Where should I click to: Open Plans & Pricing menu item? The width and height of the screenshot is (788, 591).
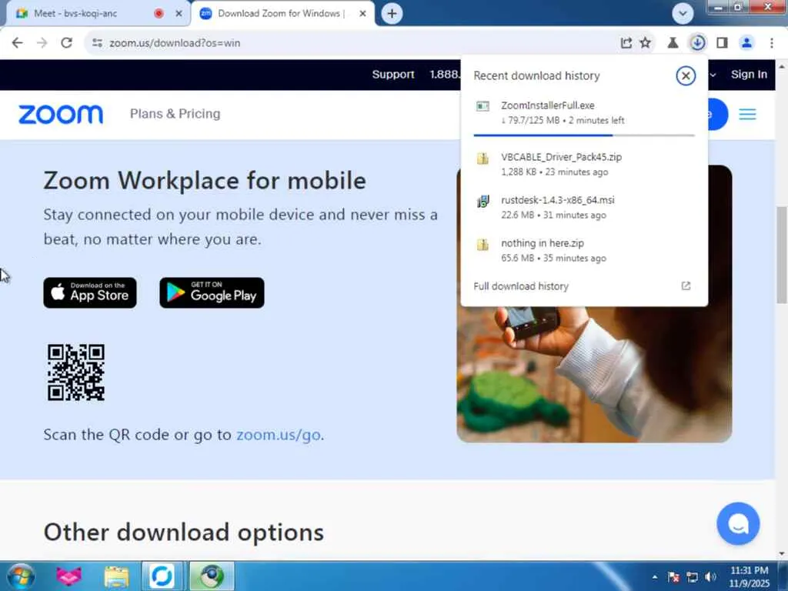[175, 114]
